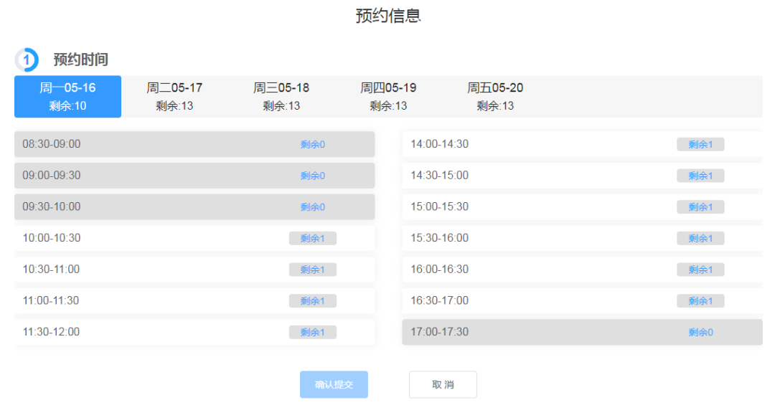
Task: Choose the 11:00-11:30 time slot
Action: pos(194,301)
